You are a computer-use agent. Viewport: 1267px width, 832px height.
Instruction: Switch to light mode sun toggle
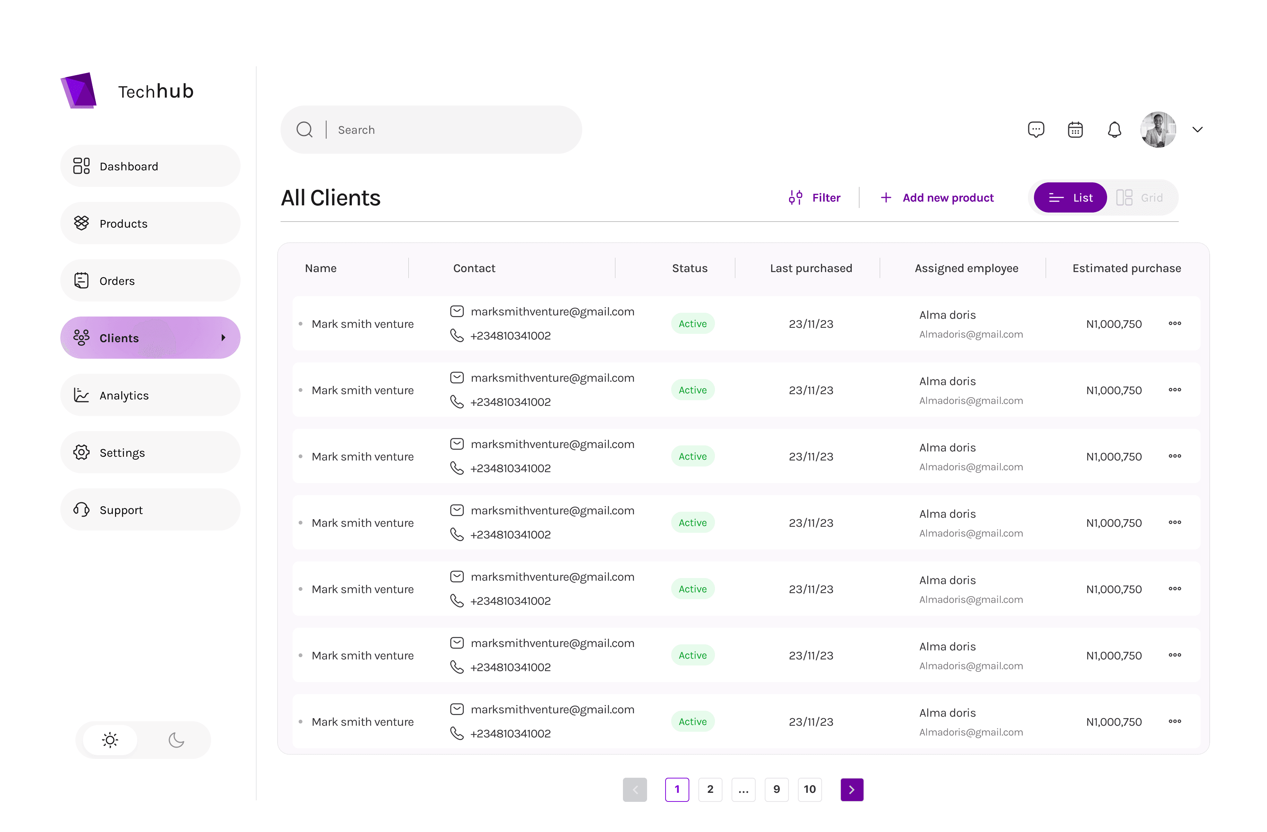(x=110, y=739)
